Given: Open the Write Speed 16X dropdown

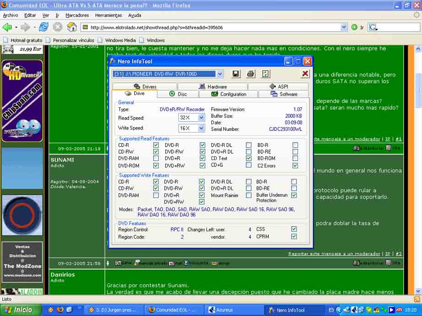Looking at the screenshot, I should click(x=201, y=129).
